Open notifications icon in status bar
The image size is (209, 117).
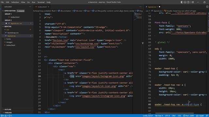207,116
